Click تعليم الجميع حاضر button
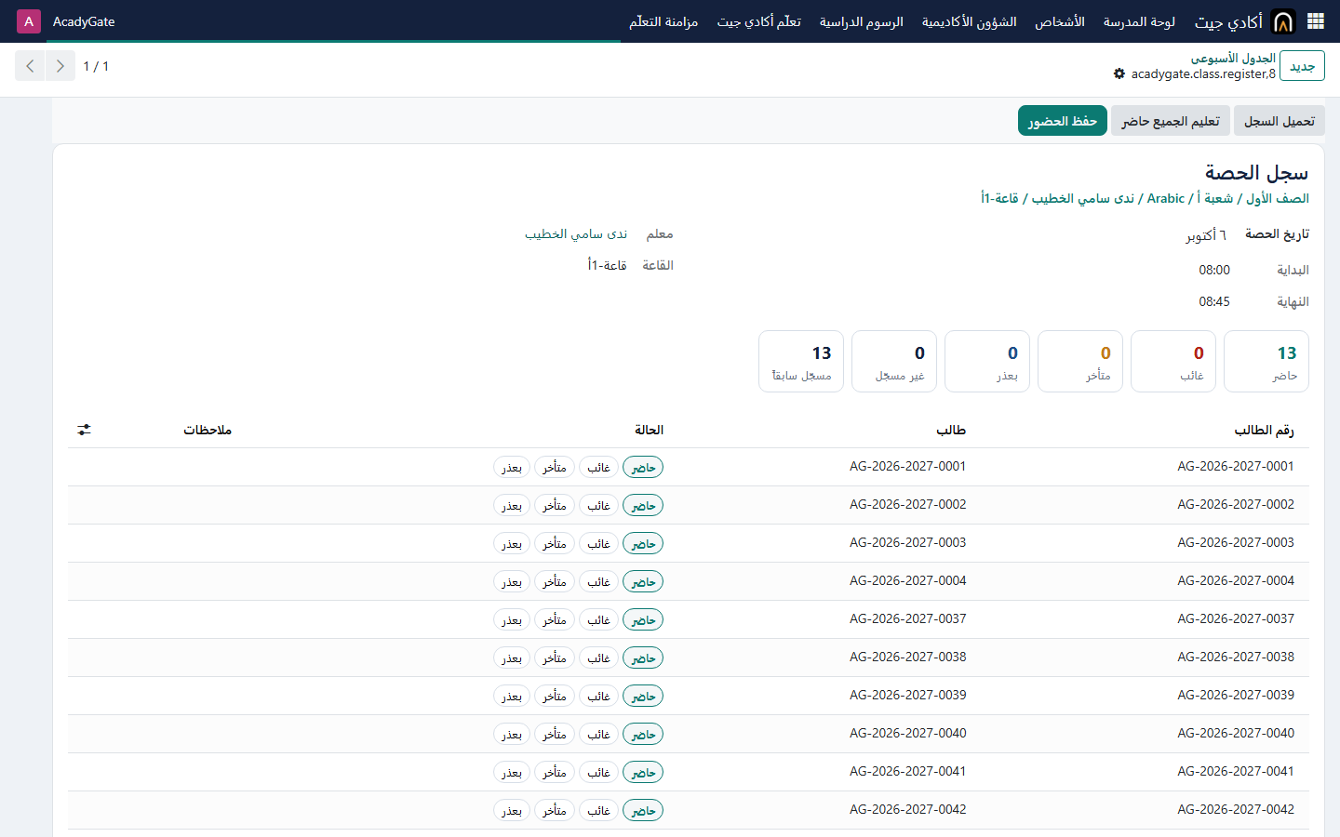Image resolution: width=1340 pixels, height=837 pixels. [1171, 121]
